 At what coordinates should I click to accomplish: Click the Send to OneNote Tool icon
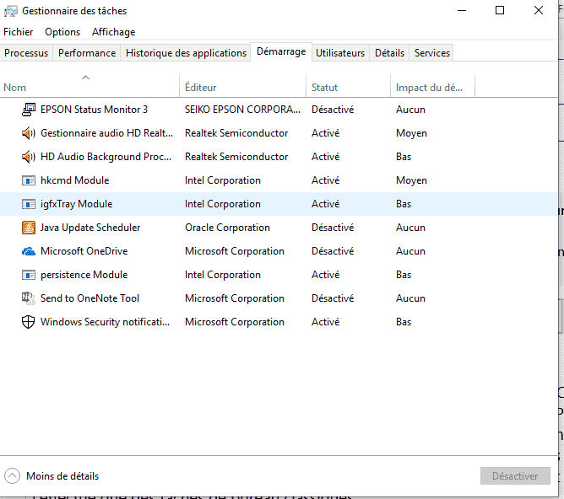(x=29, y=298)
